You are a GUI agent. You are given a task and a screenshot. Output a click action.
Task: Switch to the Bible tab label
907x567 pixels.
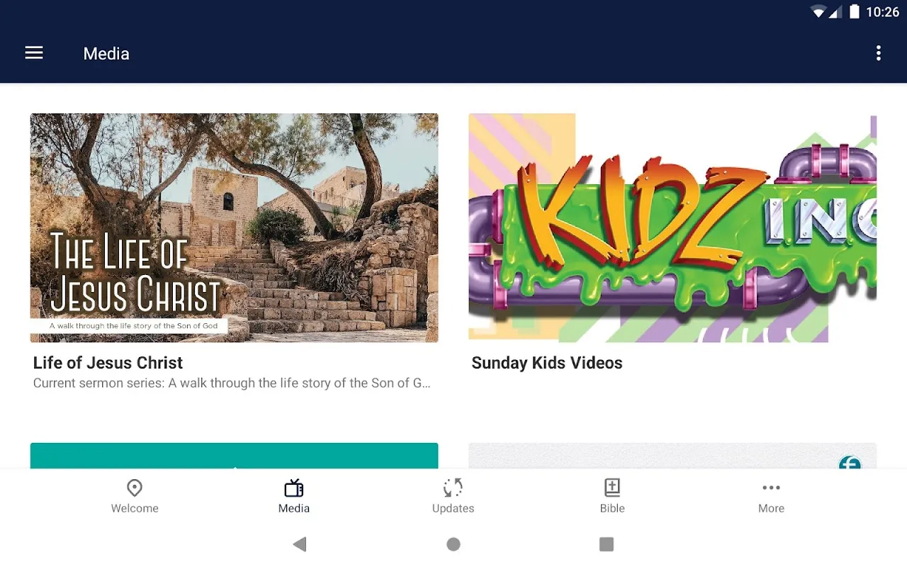tap(612, 508)
